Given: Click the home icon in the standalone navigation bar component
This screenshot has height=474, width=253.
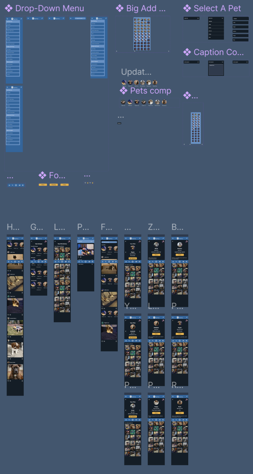Looking at the screenshot, I should pos(9,185).
